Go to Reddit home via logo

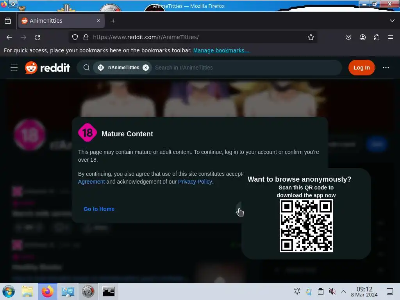click(x=48, y=68)
